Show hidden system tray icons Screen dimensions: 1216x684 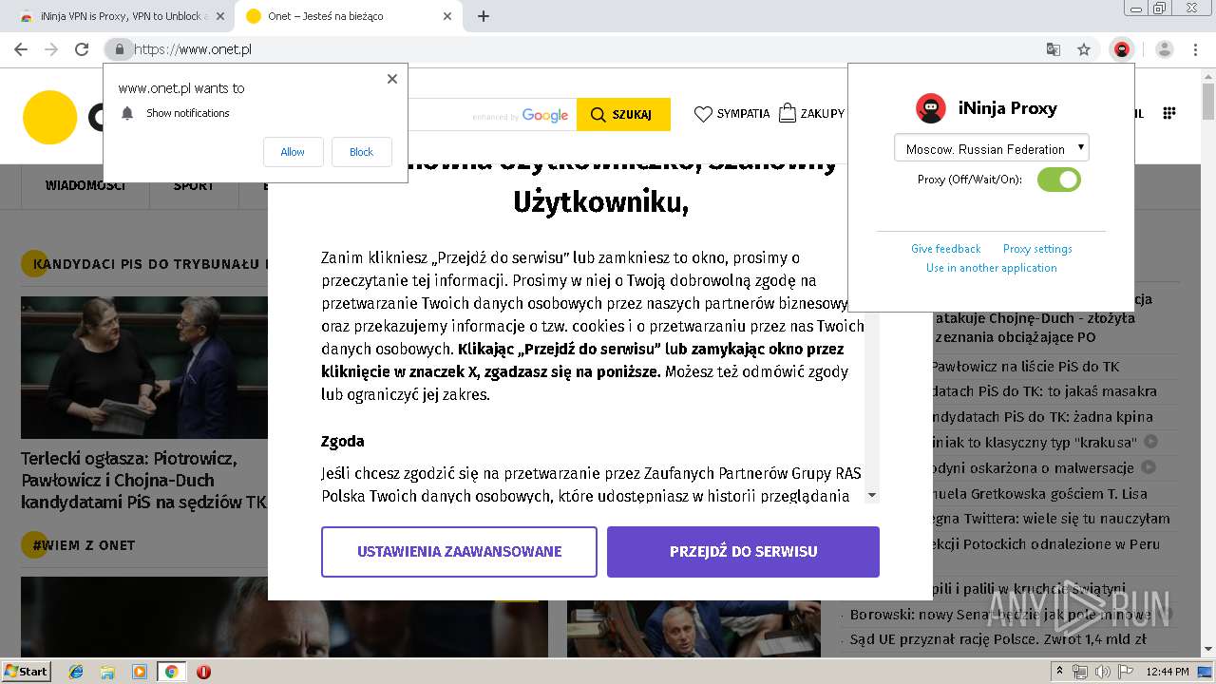click(1060, 672)
